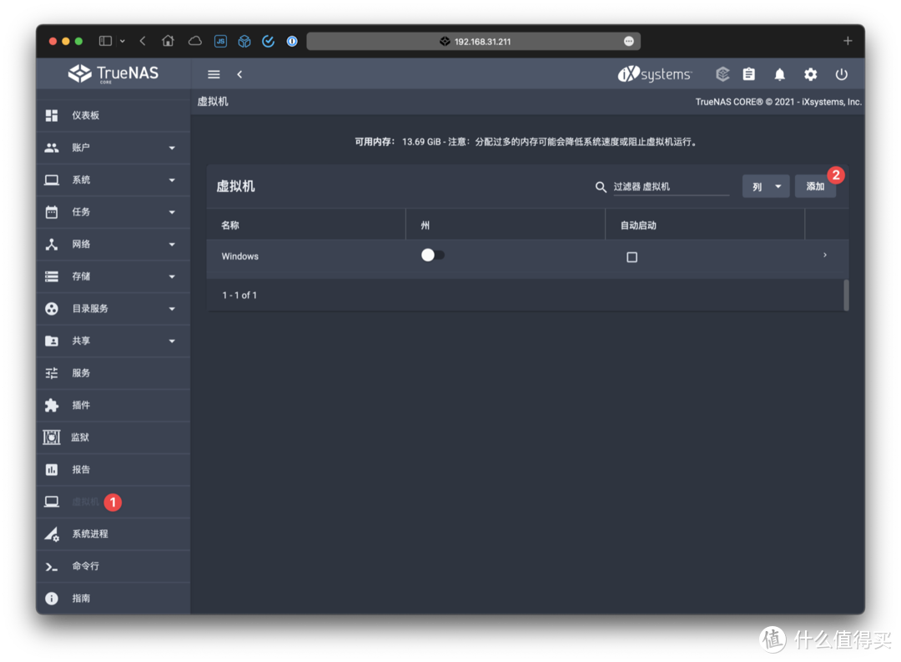Expand the Tasks (任务) menu arrow
This screenshot has height=662, width=901.
pos(172,212)
